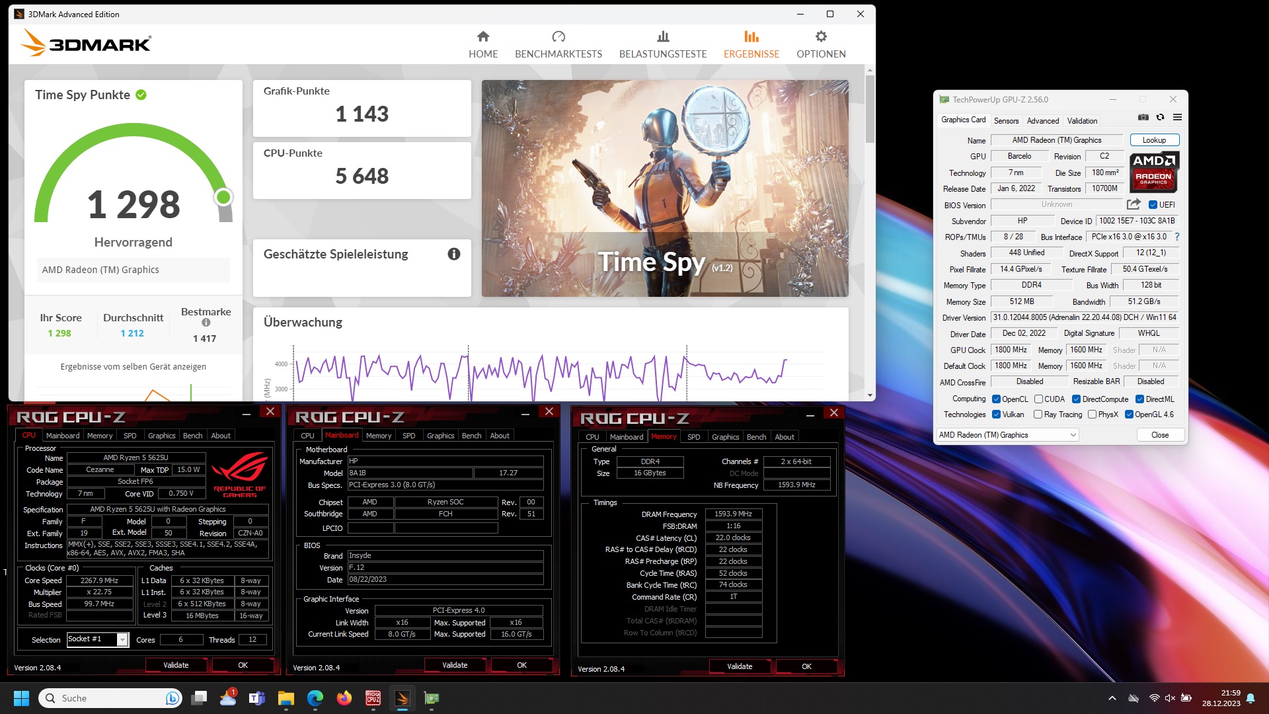Click BIOS export share icon in GPU-Z
The image size is (1269, 714).
coord(1134,204)
